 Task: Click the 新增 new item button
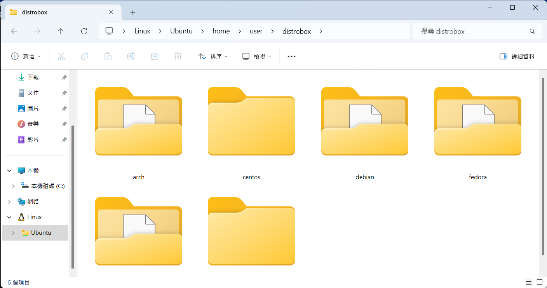point(26,56)
